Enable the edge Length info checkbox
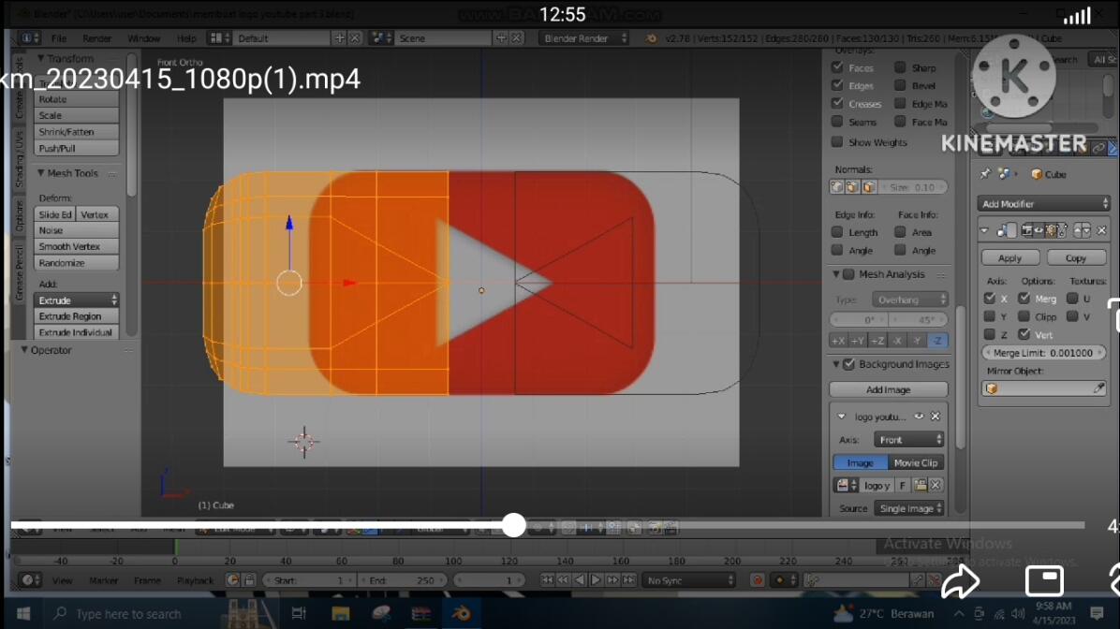Viewport: 1120px width, 629px height. click(x=837, y=231)
